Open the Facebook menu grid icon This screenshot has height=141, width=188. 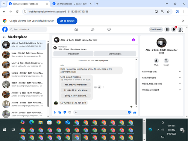[x=167, y=29]
